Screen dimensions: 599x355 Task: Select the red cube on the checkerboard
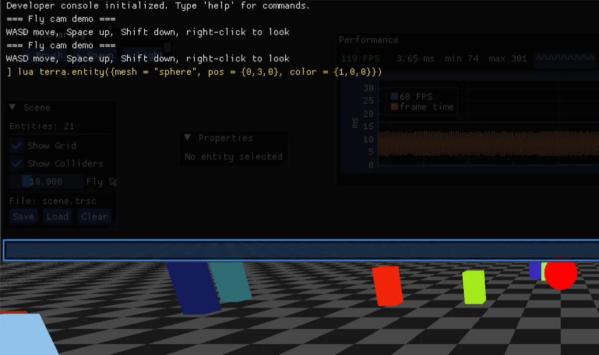(x=387, y=286)
